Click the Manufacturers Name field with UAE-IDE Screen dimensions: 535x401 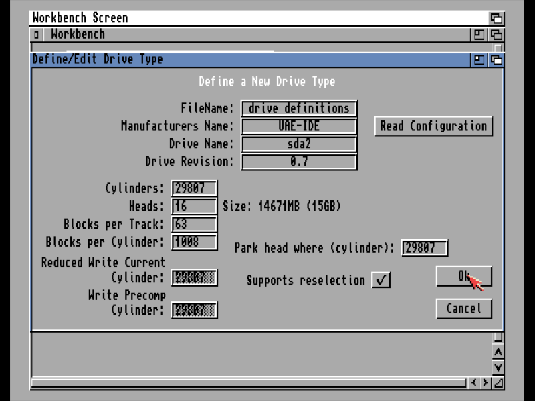[x=299, y=126]
